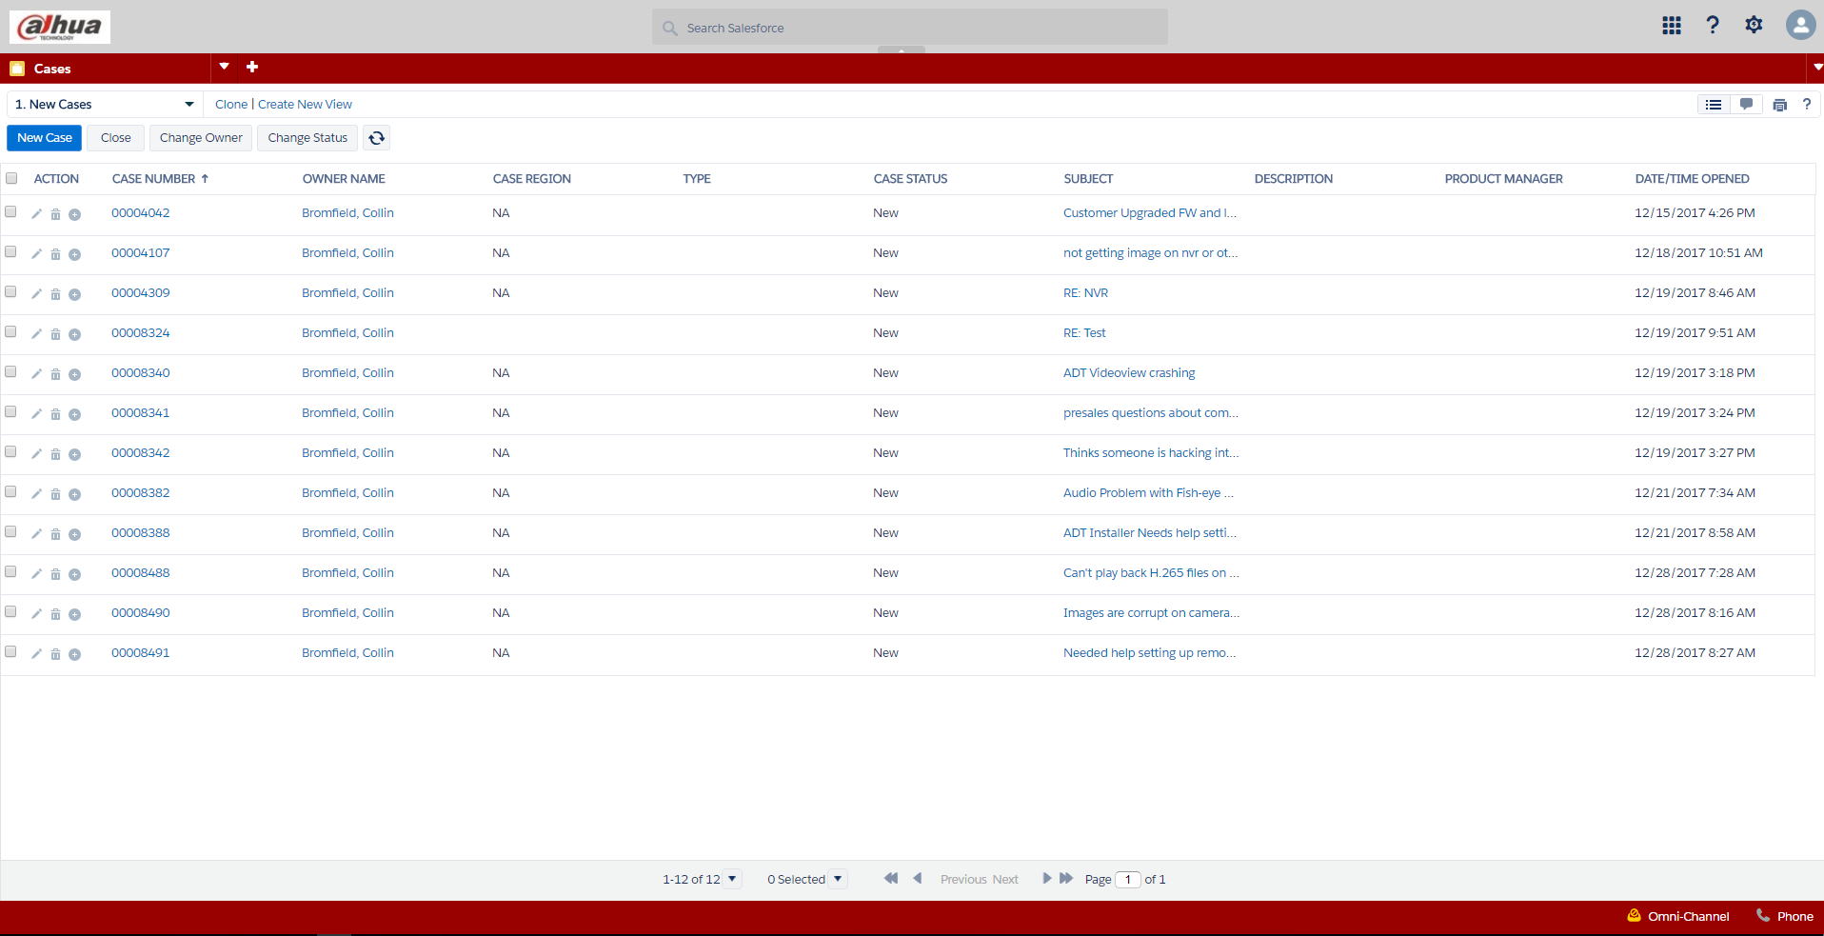Open the Omni-Channel utility item

tap(1678, 916)
